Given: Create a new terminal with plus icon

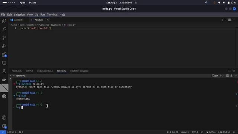Looking at the screenshot, I should coord(221,76).
